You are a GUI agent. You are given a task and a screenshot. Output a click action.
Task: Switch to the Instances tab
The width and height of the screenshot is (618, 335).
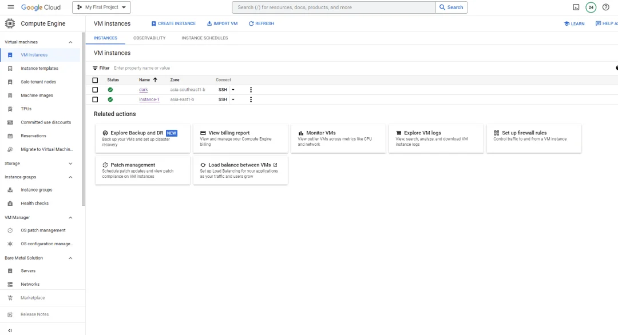click(x=105, y=38)
